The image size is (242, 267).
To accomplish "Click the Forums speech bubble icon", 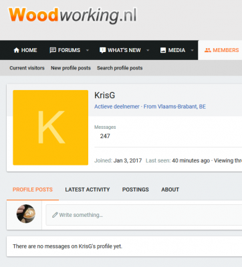I will point(53,50).
